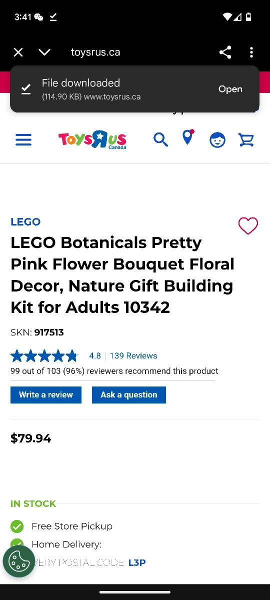Open the 139 Reviews link
Image resolution: width=270 pixels, height=600 pixels.
(x=133, y=356)
